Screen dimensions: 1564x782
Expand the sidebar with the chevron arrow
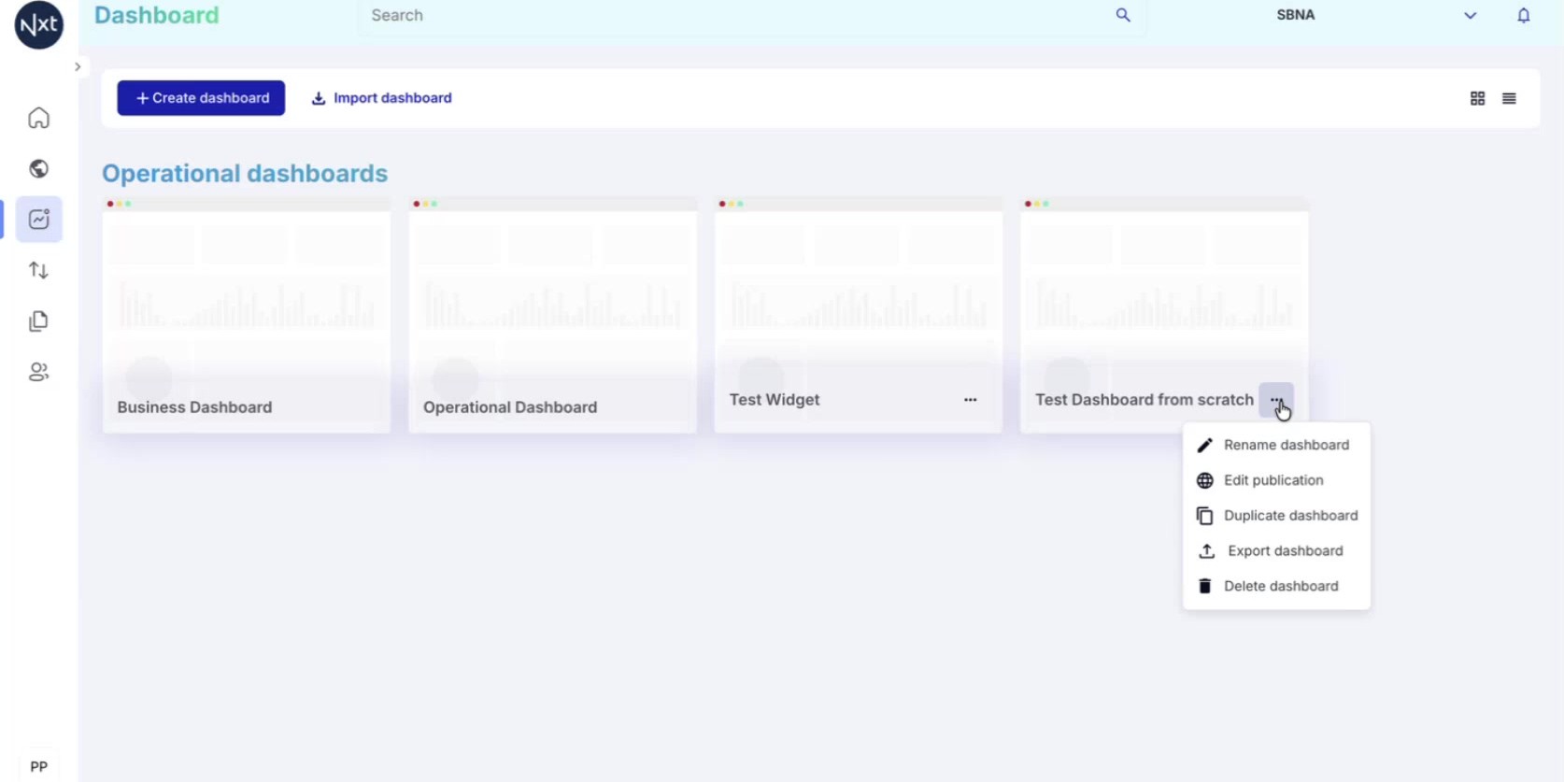click(78, 66)
